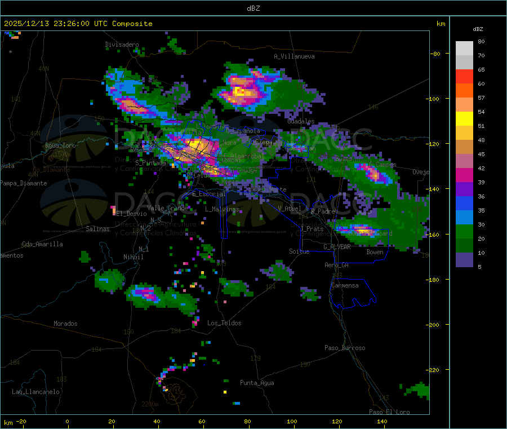Click the slate purple 10-5 dBZ swatch
Image resolution: width=507 pixels, height=429 pixels.
coord(464,260)
